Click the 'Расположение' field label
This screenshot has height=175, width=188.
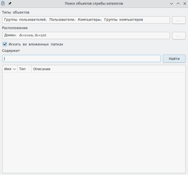click(x=15, y=28)
